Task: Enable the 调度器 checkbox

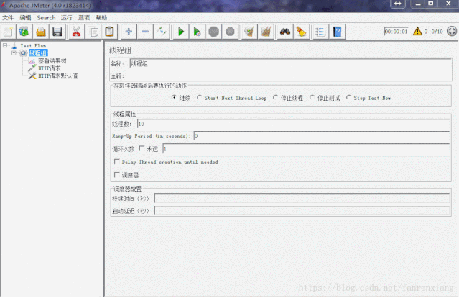Action: point(117,175)
